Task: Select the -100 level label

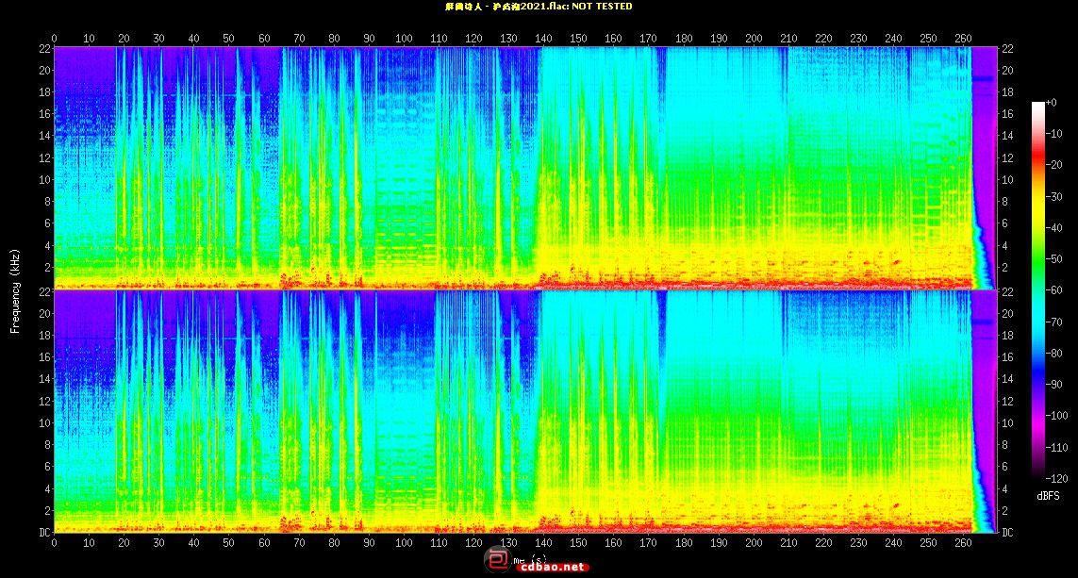Action: (1056, 416)
